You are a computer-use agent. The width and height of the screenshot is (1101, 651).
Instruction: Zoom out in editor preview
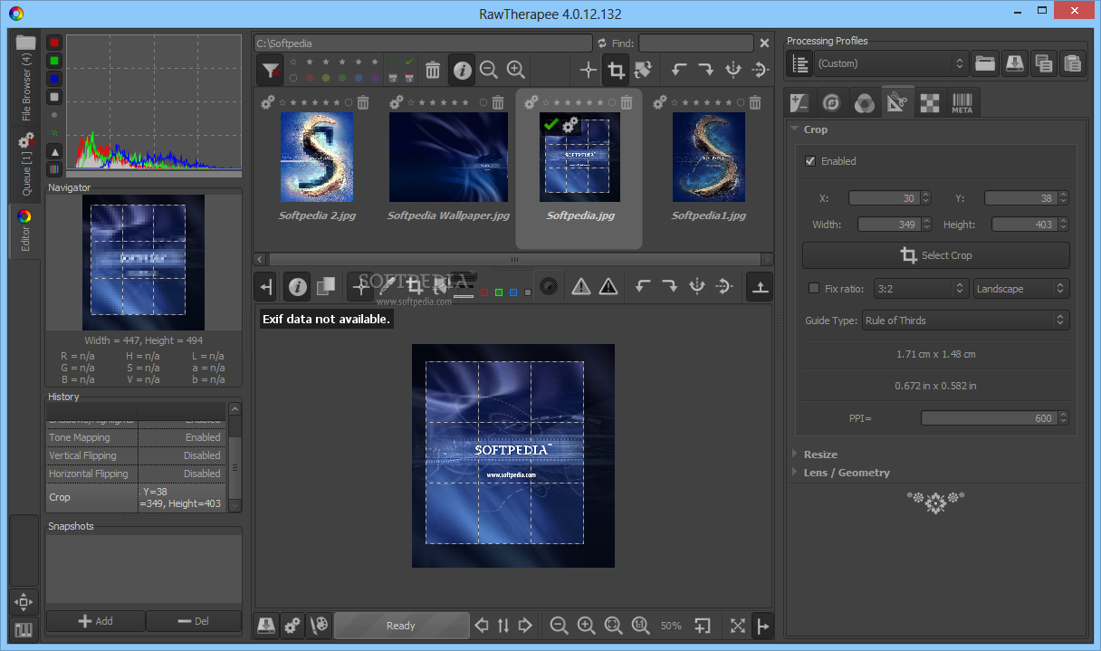[x=559, y=625]
